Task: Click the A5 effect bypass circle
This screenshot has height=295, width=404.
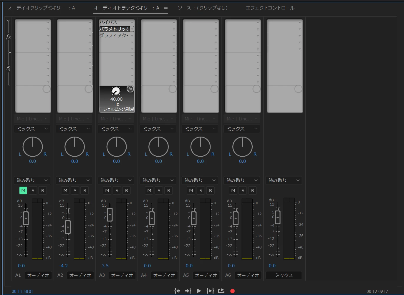Action: [x=214, y=89]
